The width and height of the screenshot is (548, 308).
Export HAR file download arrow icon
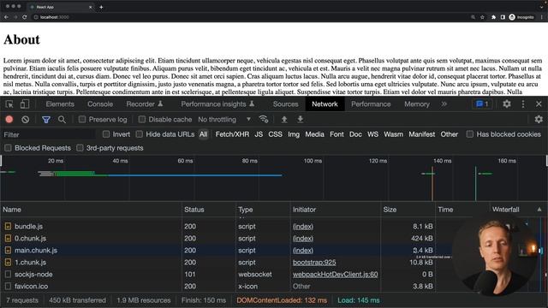click(x=301, y=120)
